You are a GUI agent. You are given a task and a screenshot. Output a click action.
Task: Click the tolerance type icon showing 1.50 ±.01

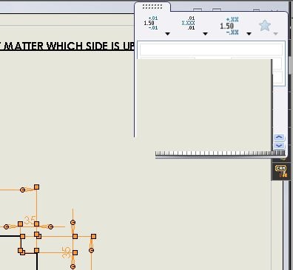[151, 23]
